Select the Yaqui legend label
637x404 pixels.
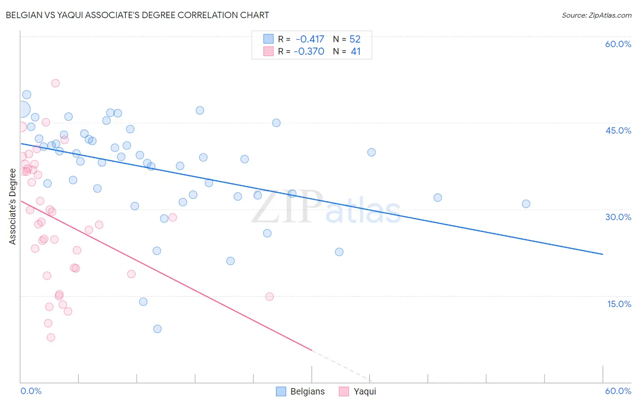coord(365,391)
